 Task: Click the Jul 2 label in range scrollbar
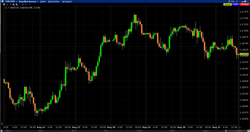(106, 131)
